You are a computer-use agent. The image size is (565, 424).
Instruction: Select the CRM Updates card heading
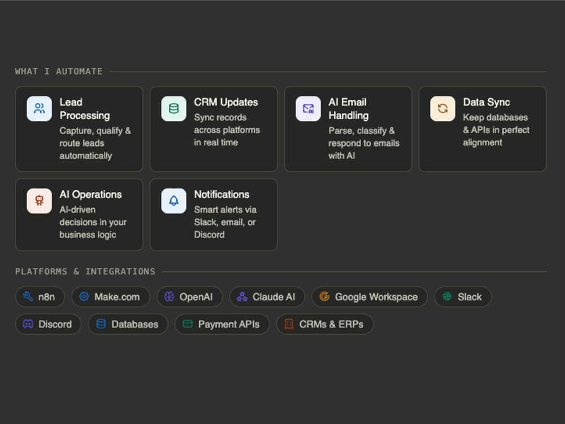click(226, 102)
